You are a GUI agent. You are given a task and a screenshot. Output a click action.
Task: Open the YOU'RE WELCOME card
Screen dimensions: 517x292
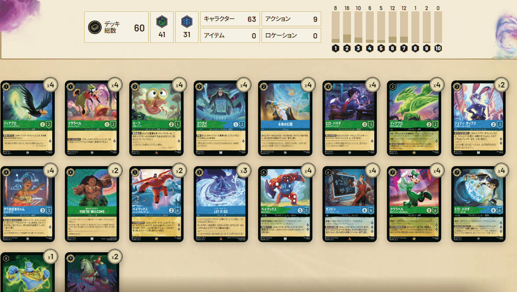tap(92, 204)
